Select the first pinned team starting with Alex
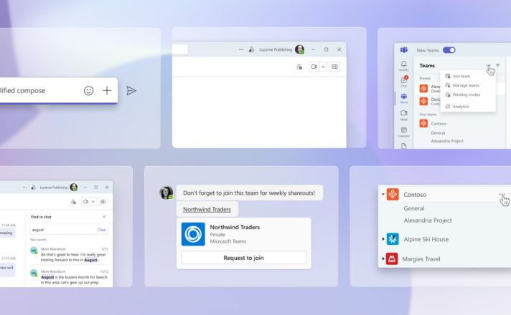The width and height of the screenshot is (511, 315). point(429,89)
